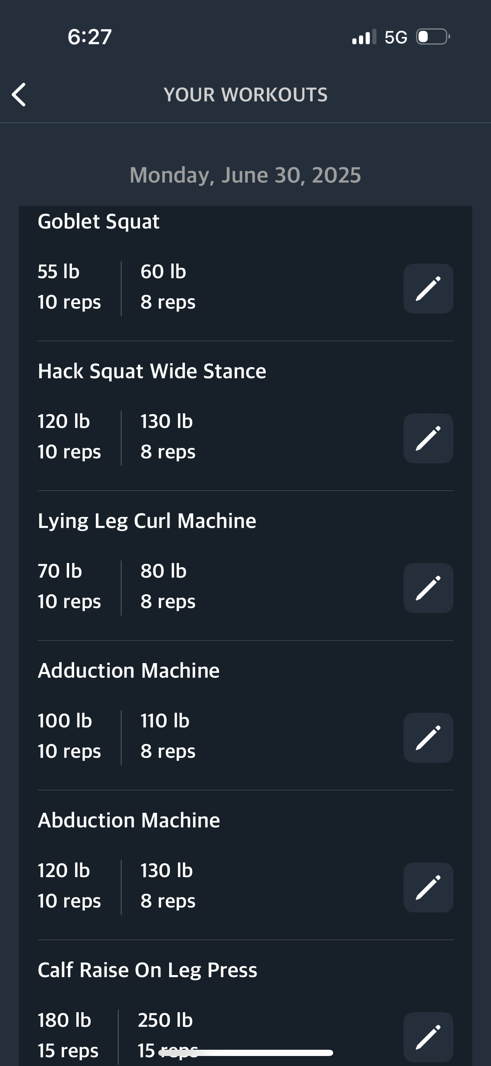Tap the back arrow icon
This screenshot has width=491, height=1066.
(19, 95)
